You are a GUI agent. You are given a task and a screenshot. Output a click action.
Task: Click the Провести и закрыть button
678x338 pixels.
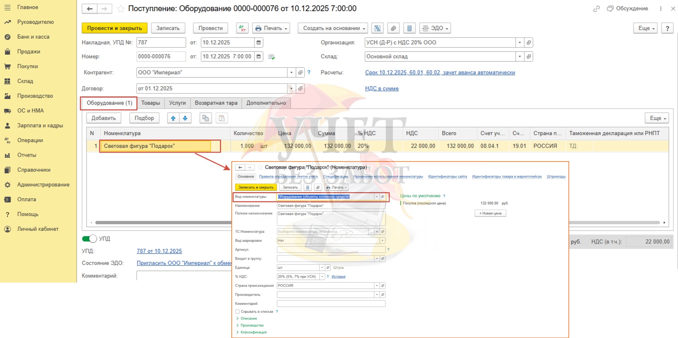click(x=114, y=28)
